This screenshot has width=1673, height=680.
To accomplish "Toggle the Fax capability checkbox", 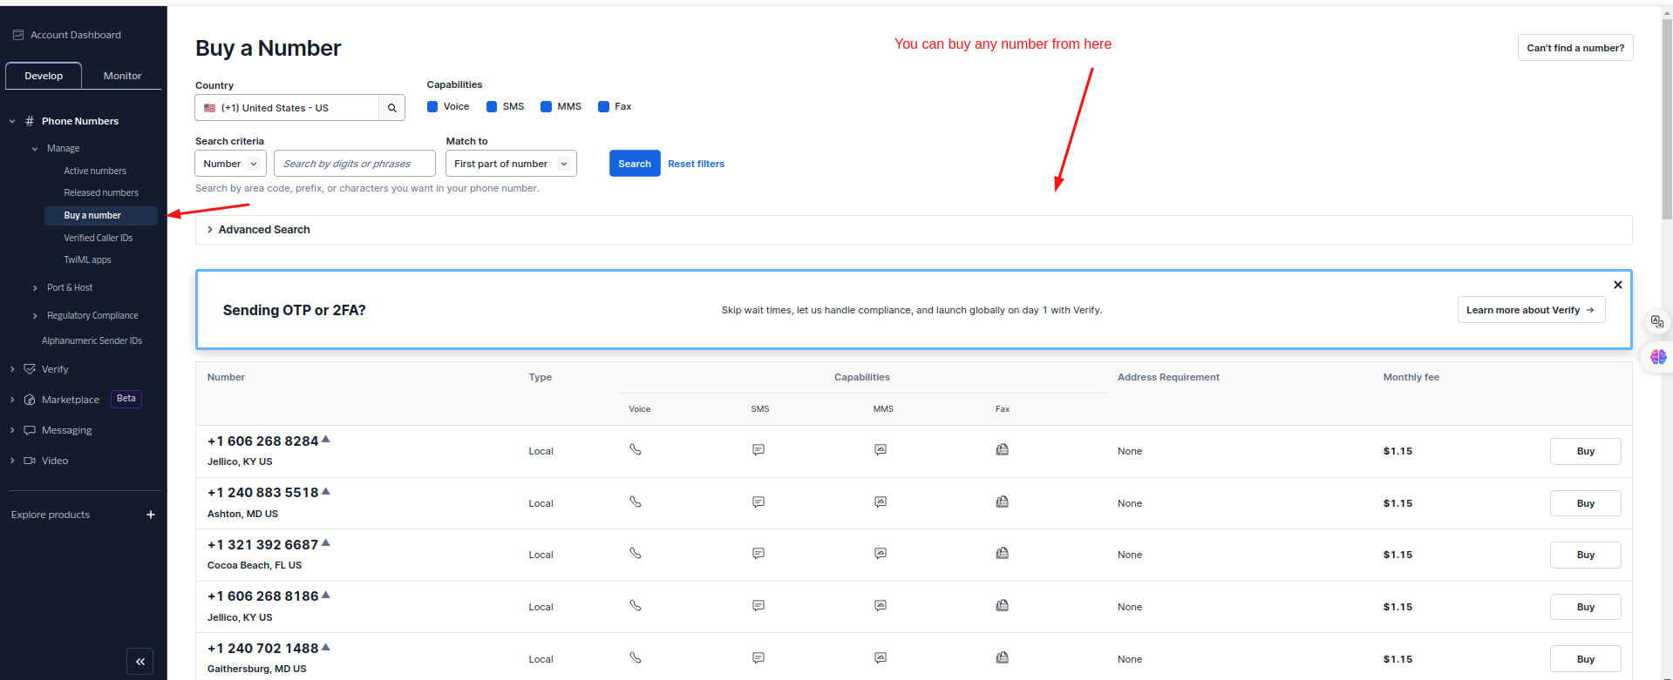I will tap(603, 107).
